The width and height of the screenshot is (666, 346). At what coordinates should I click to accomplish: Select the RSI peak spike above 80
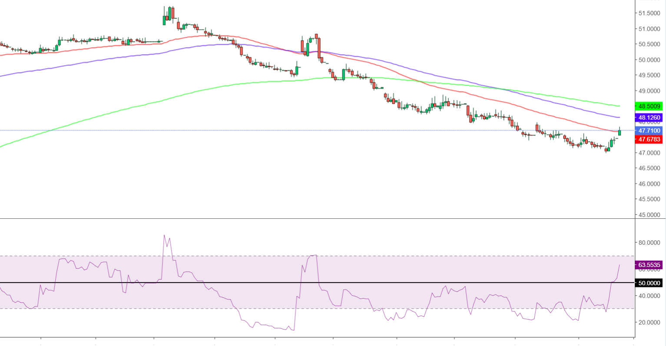164,236
